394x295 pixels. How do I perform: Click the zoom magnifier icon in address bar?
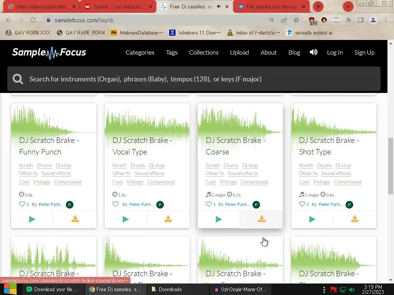[x=271, y=20]
